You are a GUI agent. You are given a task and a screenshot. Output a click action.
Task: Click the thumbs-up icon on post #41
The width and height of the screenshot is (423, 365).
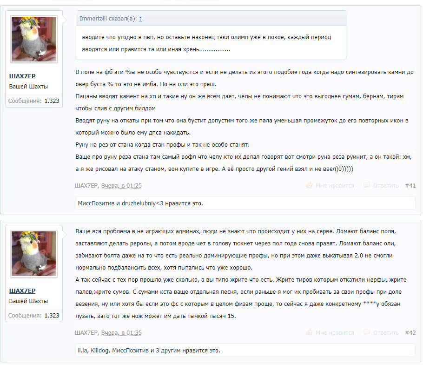pos(309,185)
